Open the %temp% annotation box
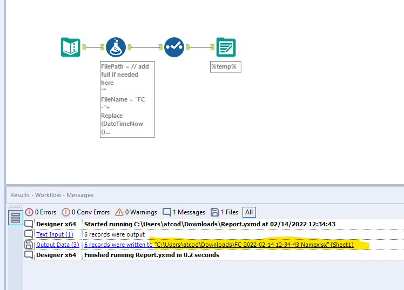 (226, 67)
